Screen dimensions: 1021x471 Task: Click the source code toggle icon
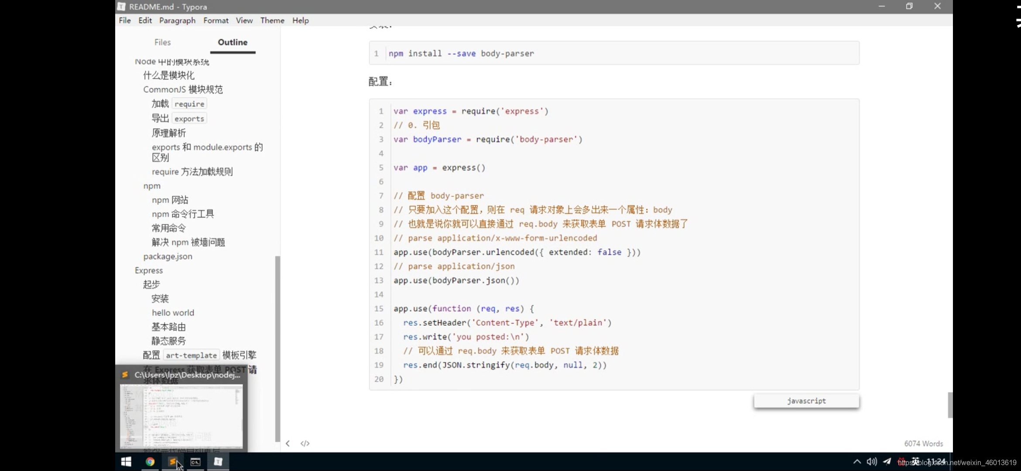coord(305,443)
